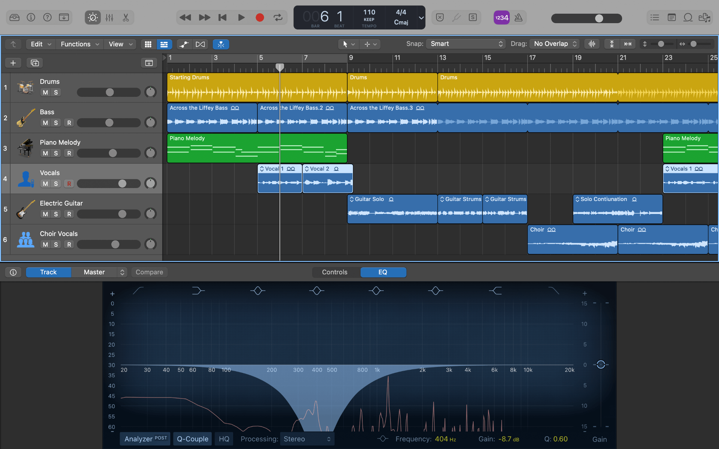This screenshot has width=719, height=449.
Task: Switch to the Controls tab
Action: click(335, 272)
